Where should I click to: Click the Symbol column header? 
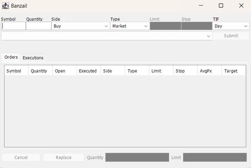pyautogui.click(x=16, y=71)
